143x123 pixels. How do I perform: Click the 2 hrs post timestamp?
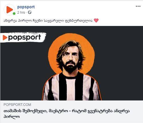(21, 13)
